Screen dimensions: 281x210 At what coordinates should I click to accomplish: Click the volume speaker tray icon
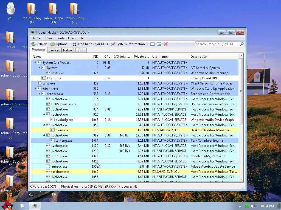tap(253, 206)
